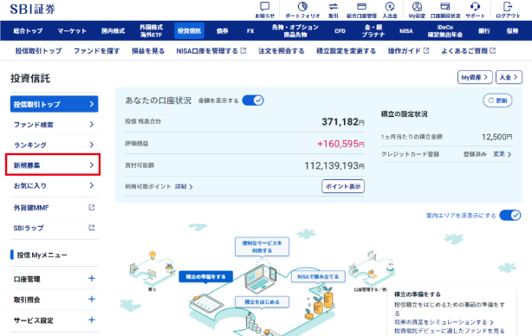532x336 pixels.
Task: Select NISA navigation tab
Action: pos(406,31)
